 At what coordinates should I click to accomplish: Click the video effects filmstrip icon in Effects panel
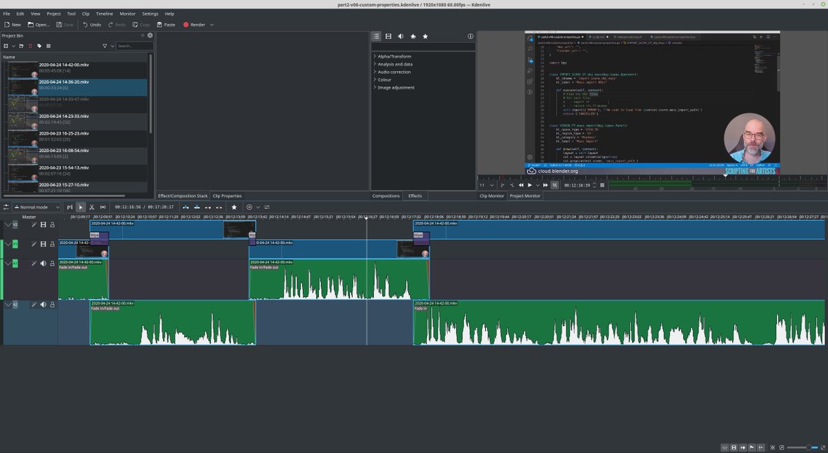[388, 36]
